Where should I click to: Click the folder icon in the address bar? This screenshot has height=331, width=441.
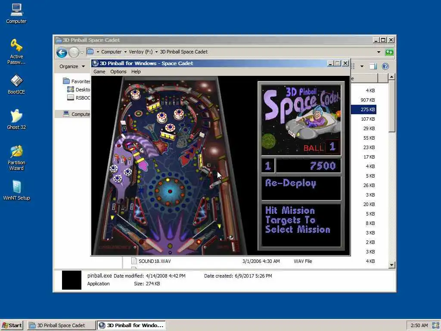[90, 52]
